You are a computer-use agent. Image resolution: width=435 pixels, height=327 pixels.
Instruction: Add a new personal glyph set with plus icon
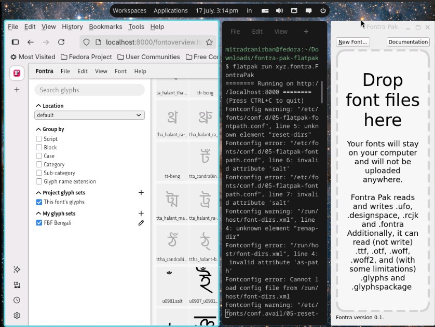tap(141, 213)
